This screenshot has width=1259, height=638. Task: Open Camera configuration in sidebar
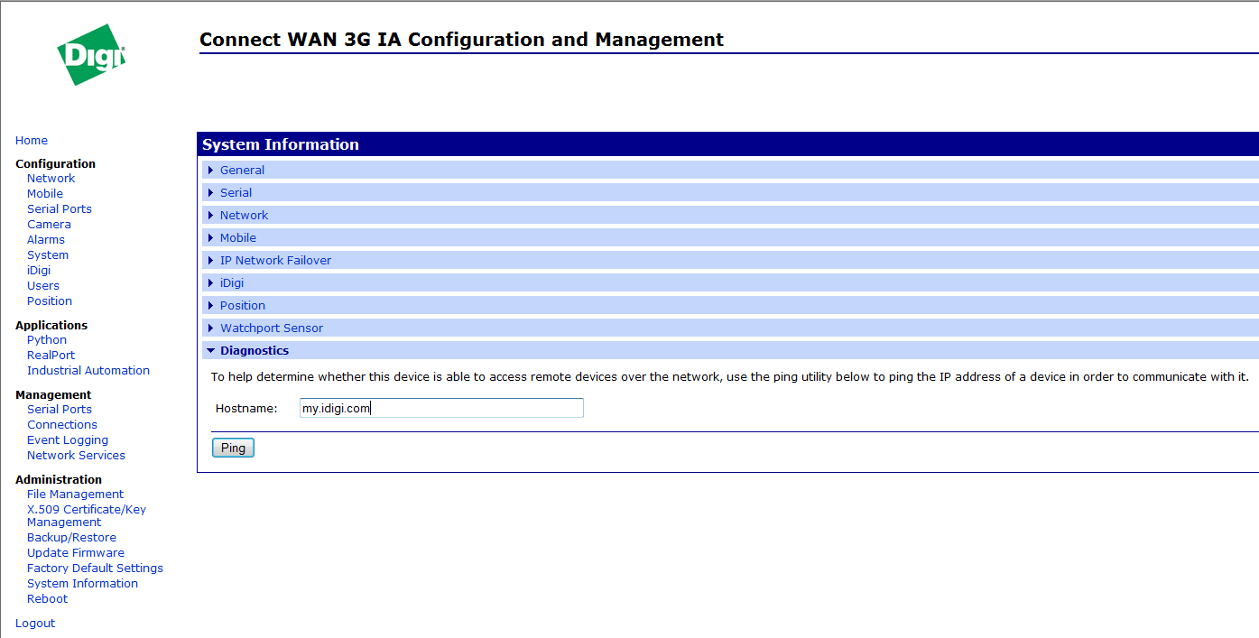tap(49, 225)
